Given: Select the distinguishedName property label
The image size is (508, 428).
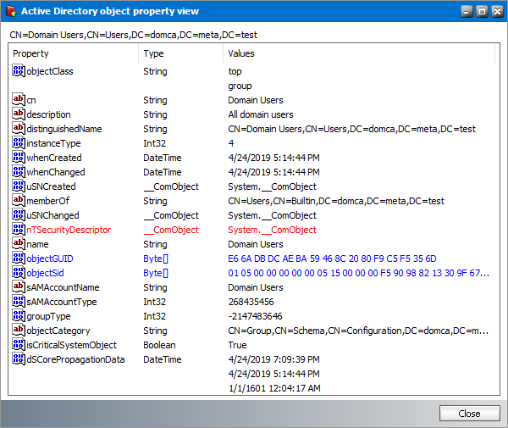Looking at the screenshot, I should coord(64,129).
